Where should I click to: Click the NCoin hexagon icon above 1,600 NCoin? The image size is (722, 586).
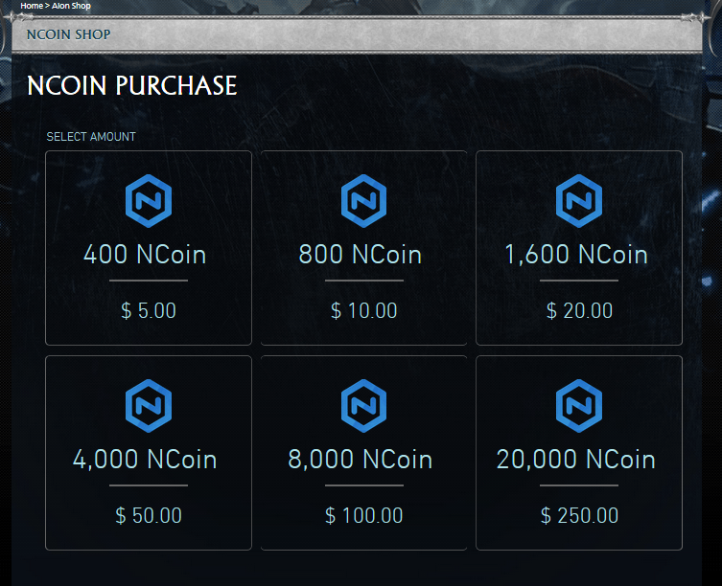click(x=579, y=201)
